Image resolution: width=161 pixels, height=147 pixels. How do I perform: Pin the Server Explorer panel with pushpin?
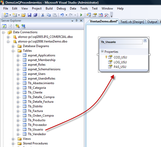76,21
